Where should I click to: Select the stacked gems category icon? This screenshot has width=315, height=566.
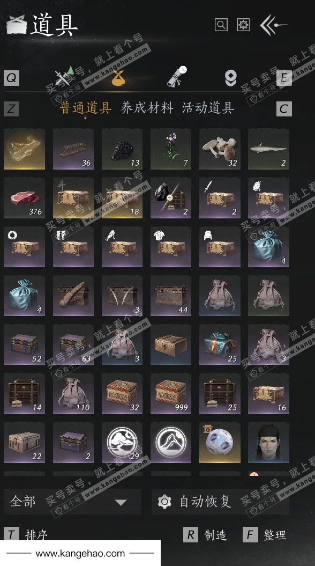pos(231,78)
